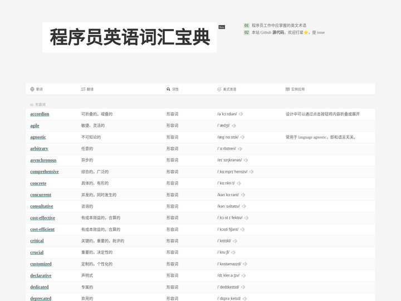Click the 实例应用 column header
The image size is (401, 301).
(298, 89)
